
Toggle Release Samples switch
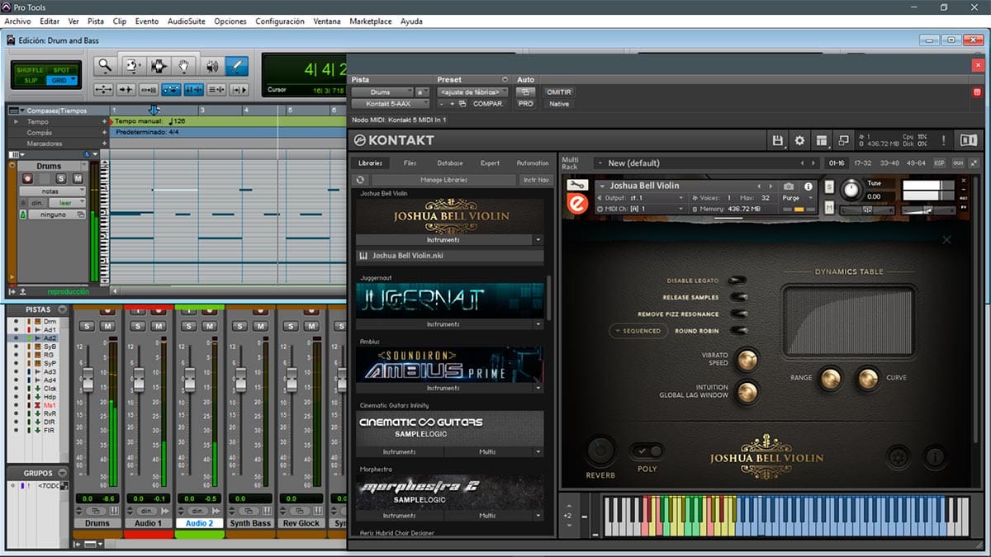738,297
